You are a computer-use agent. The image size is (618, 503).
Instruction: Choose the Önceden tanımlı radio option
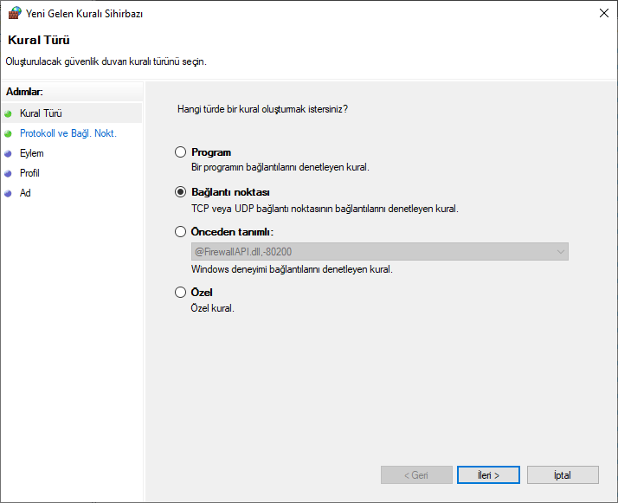tap(180, 232)
